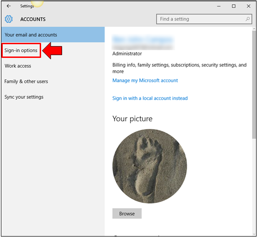Focus the Find a setting field
257x237 pixels.
(x=204, y=19)
